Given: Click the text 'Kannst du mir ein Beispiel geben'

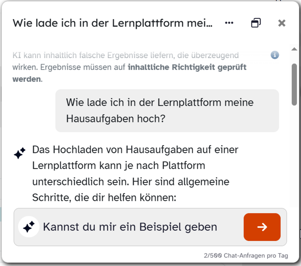Looking at the screenshot, I should pyautogui.click(x=130, y=227).
